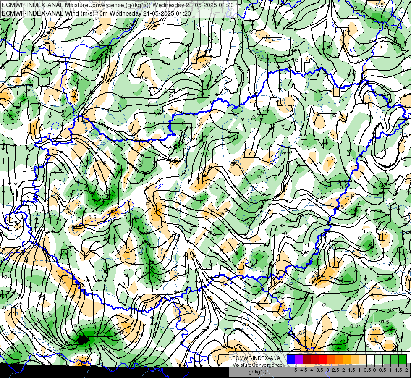Click the legend tick label -2.5
This screenshot has height=378, width=411.
pyautogui.click(x=335, y=370)
